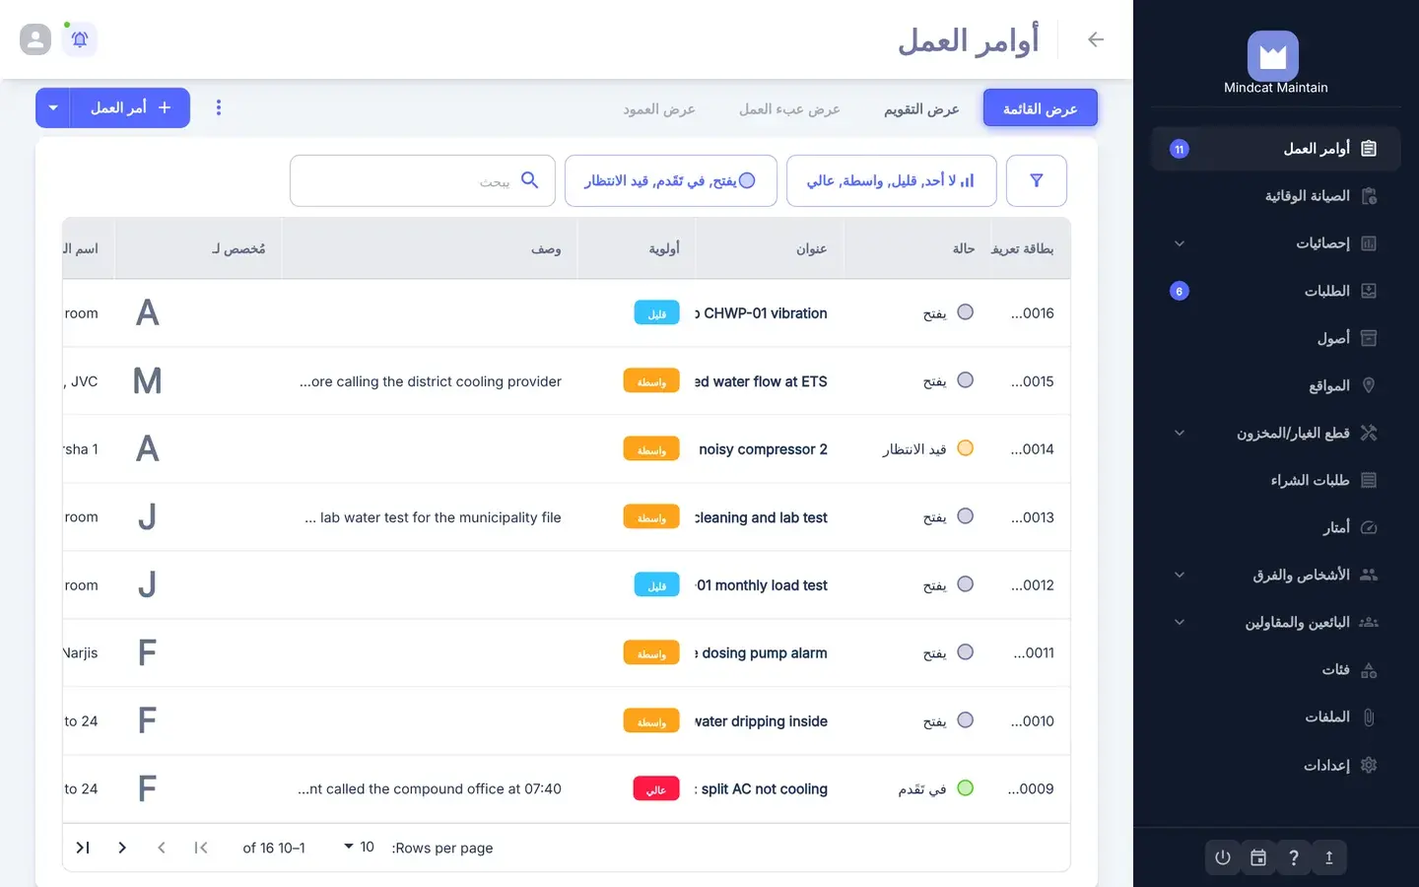Open the notifications bell
Screen dimensions: 1419x887
click(x=80, y=39)
